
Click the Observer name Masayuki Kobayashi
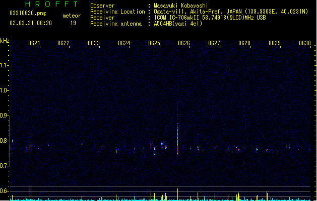[181, 6]
